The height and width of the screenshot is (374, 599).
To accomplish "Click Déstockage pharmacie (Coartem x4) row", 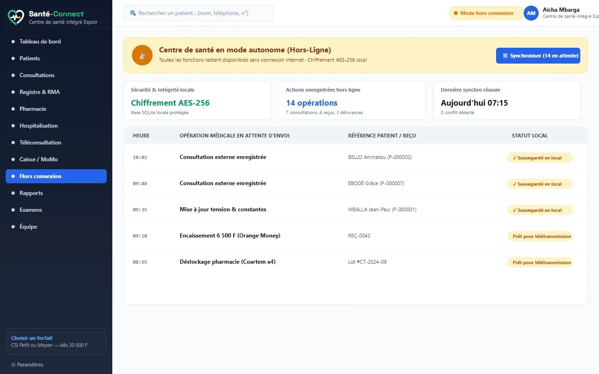I will 356,262.
